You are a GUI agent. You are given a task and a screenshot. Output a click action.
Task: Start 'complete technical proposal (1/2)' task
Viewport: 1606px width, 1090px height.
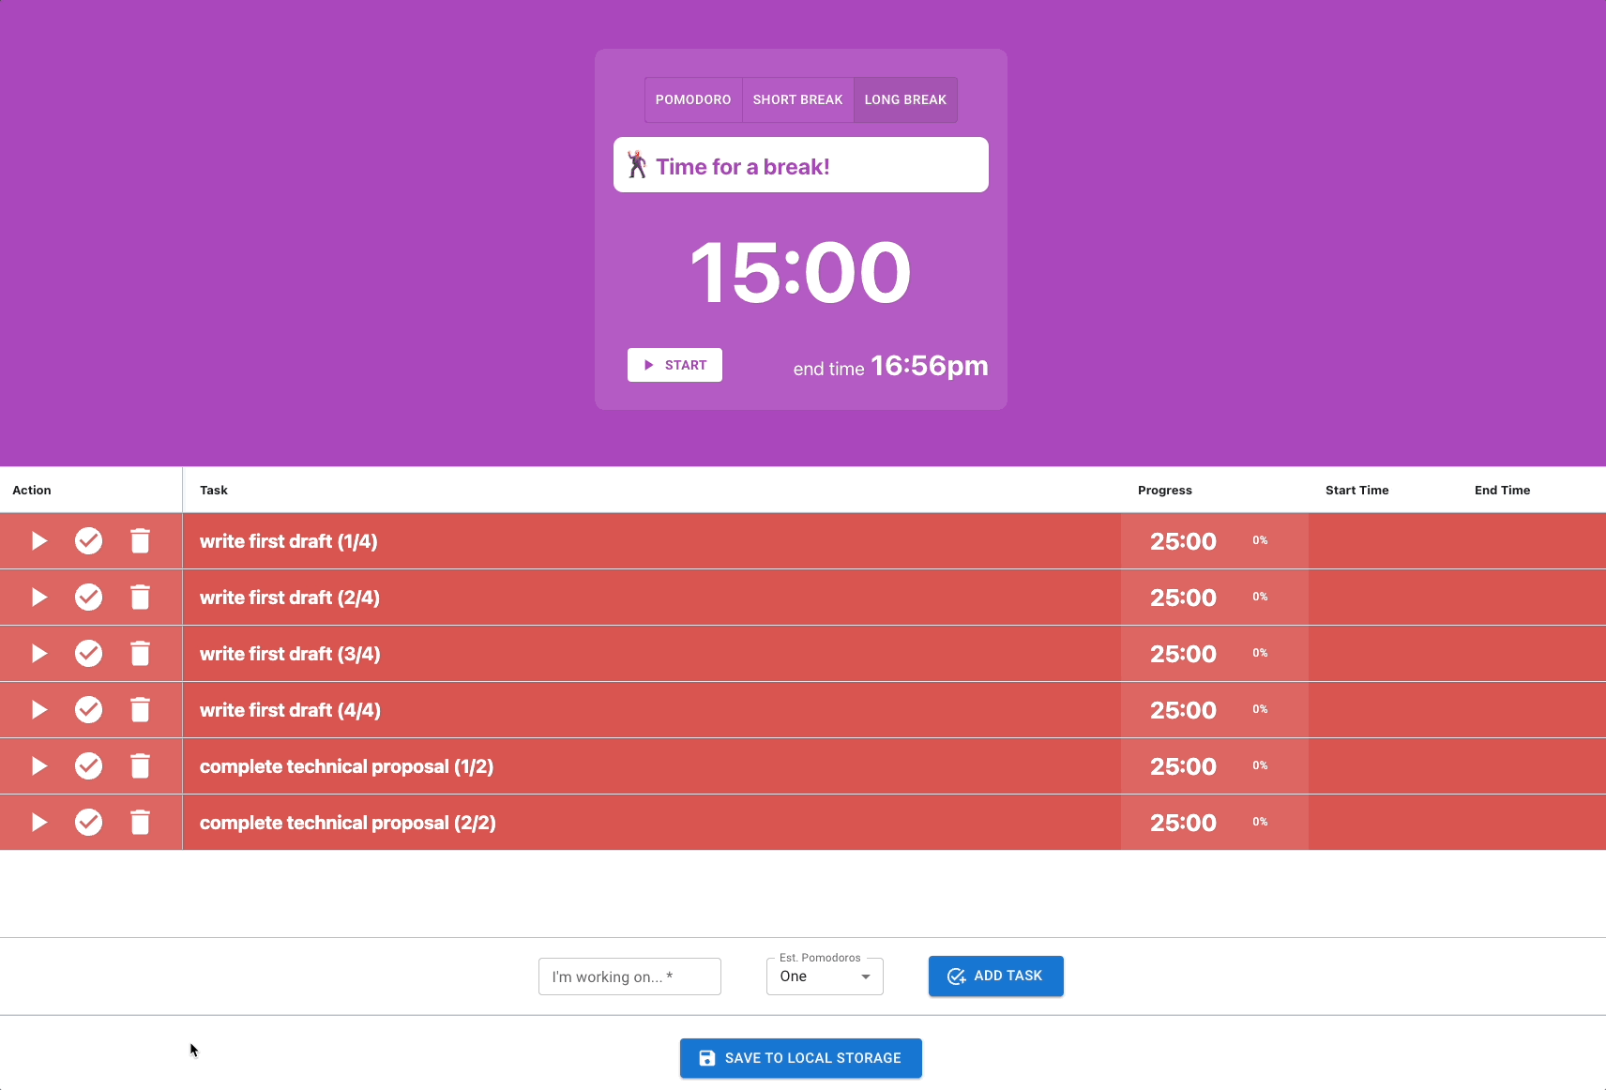[39, 766]
